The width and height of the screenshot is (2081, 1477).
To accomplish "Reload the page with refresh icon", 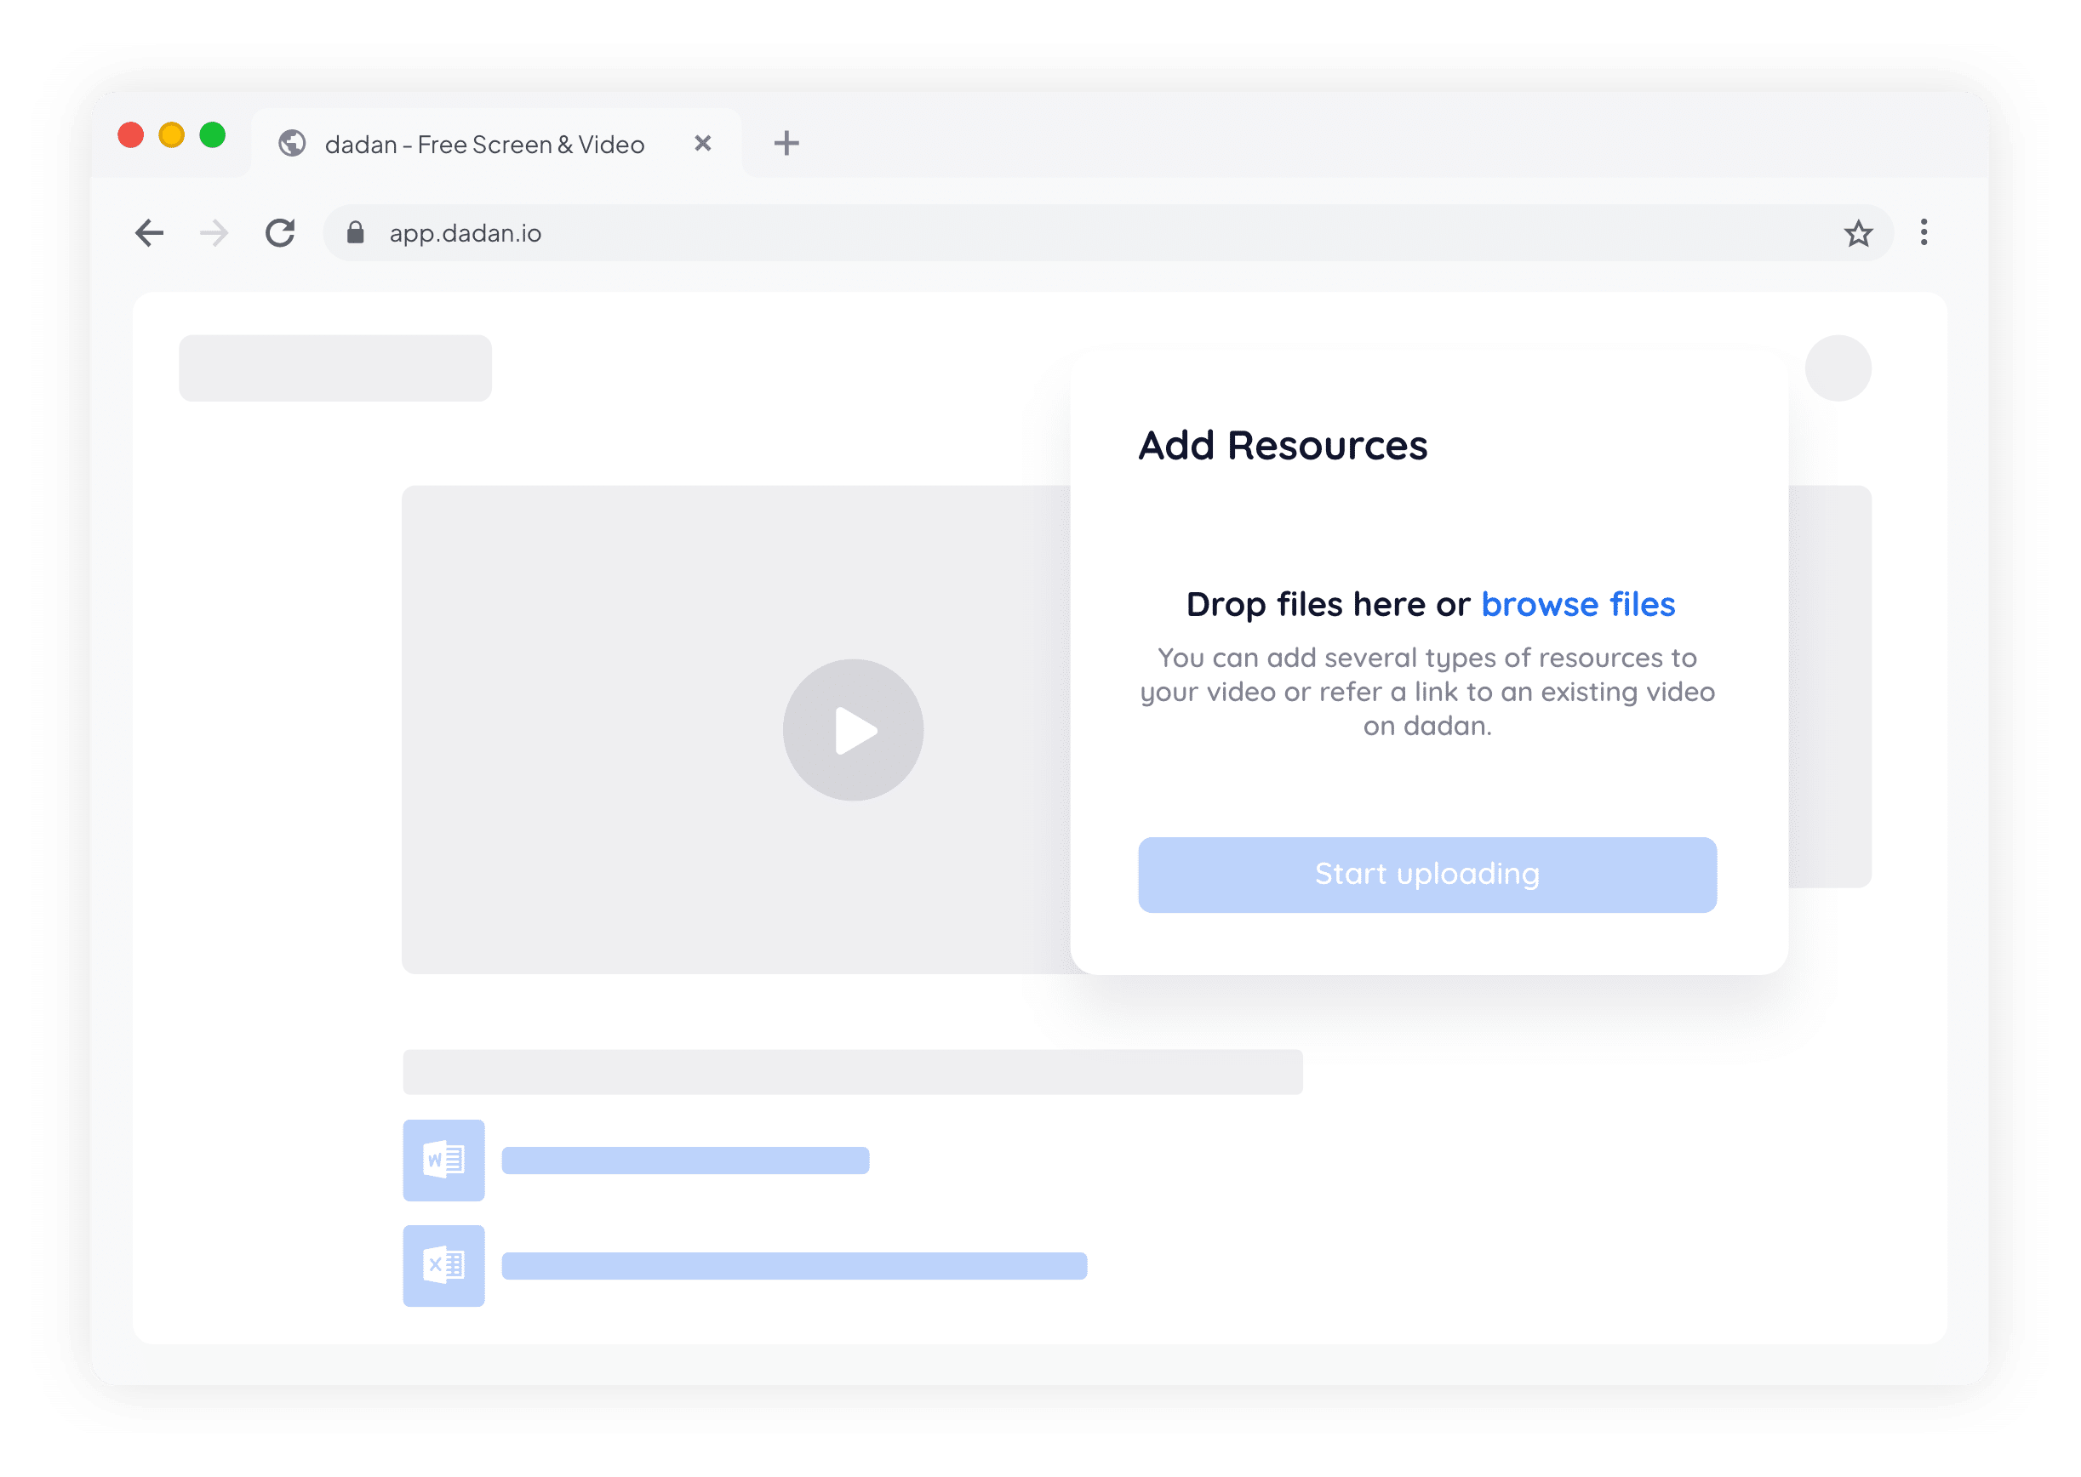I will 280,233.
